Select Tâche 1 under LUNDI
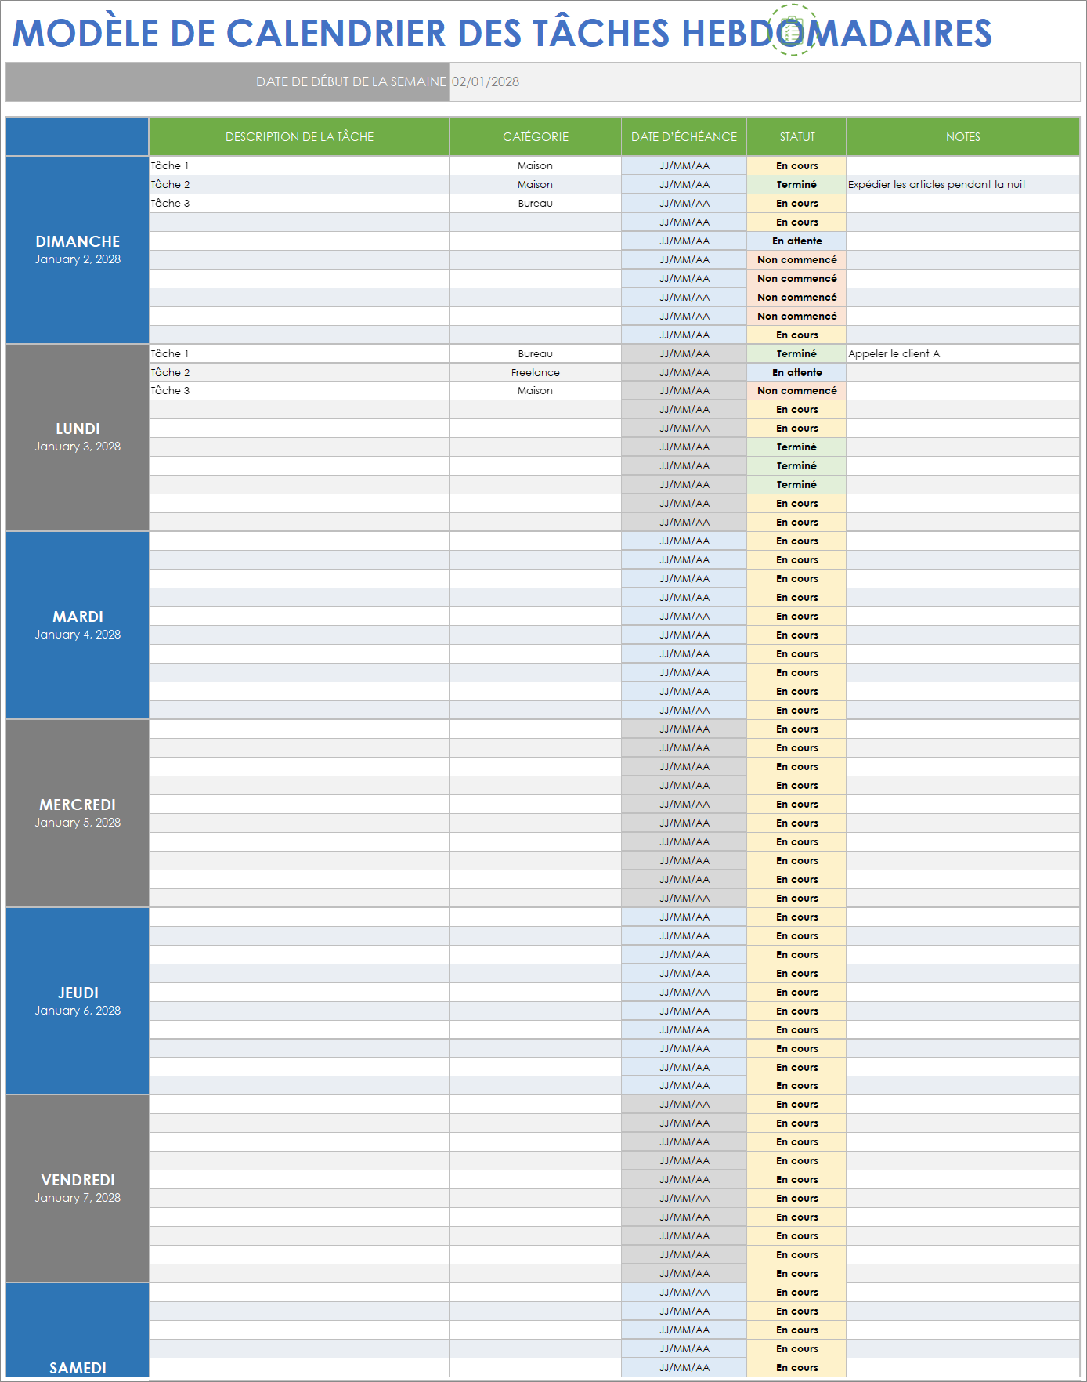This screenshot has height=1382, width=1087. pos(299,353)
